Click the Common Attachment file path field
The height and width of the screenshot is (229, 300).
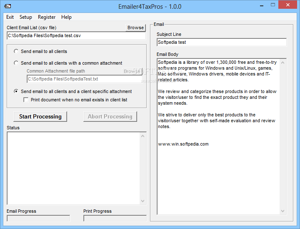pyautogui.click(x=85, y=79)
